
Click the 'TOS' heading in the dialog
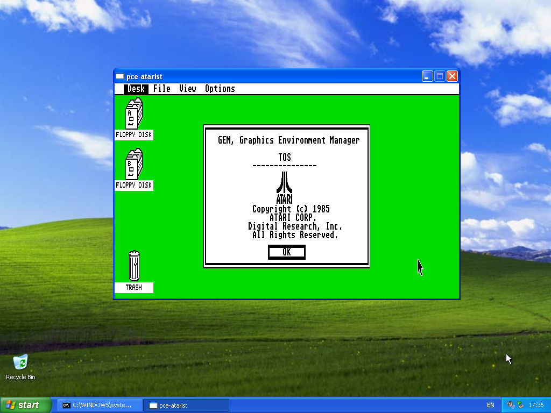click(285, 158)
